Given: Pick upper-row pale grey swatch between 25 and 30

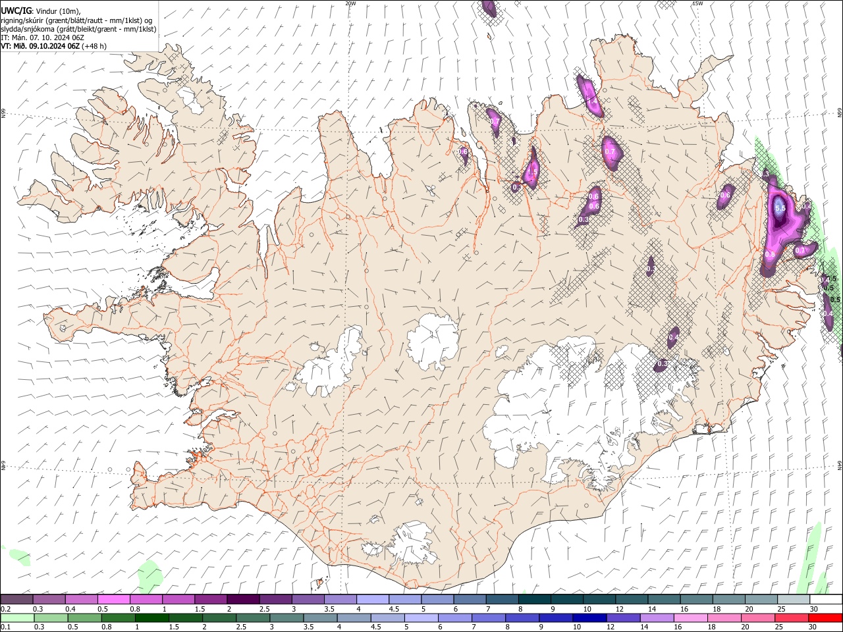Looking at the screenshot, I should click(x=794, y=599).
